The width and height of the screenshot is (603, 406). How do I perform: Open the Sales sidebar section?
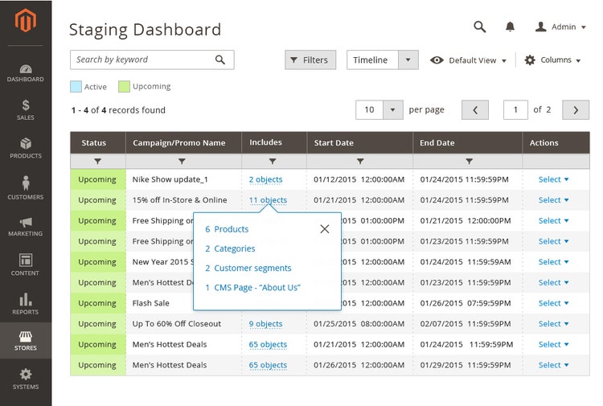click(26, 110)
